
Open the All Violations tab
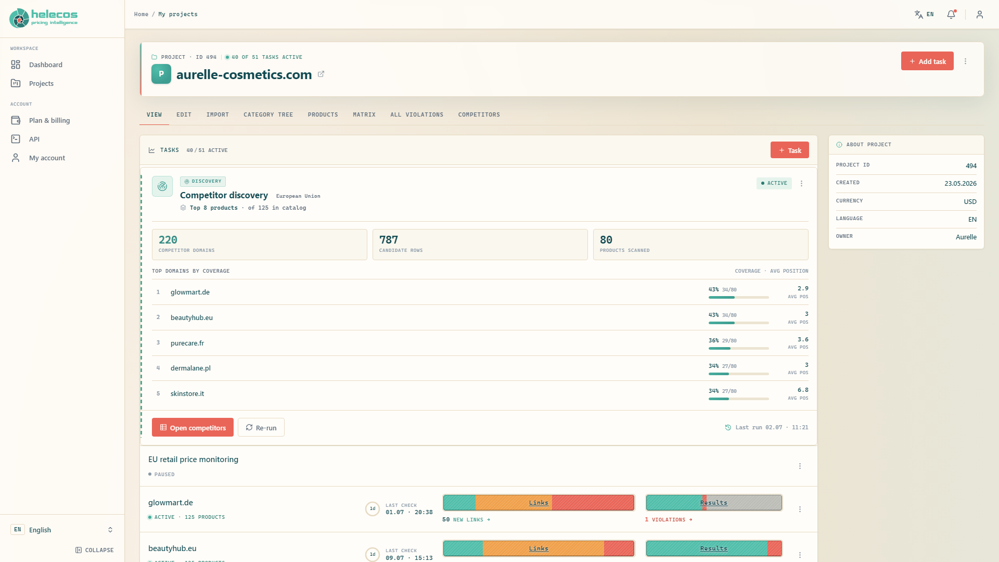click(417, 114)
